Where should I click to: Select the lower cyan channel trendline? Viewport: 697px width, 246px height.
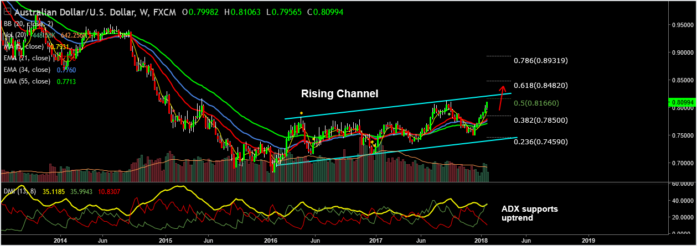coord(396,151)
